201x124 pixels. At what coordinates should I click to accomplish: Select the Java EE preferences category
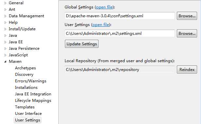pyautogui.click(x=16, y=42)
